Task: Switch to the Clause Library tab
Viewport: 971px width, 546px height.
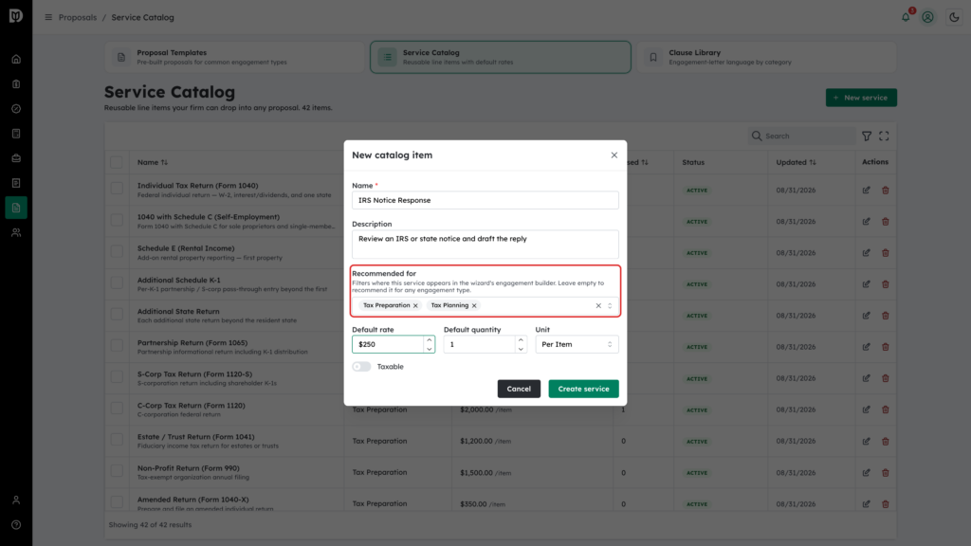Action: (766, 57)
